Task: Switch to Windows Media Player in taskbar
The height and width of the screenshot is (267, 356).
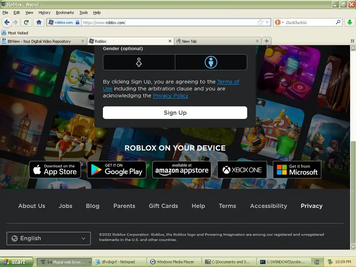Action: (175, 262)
